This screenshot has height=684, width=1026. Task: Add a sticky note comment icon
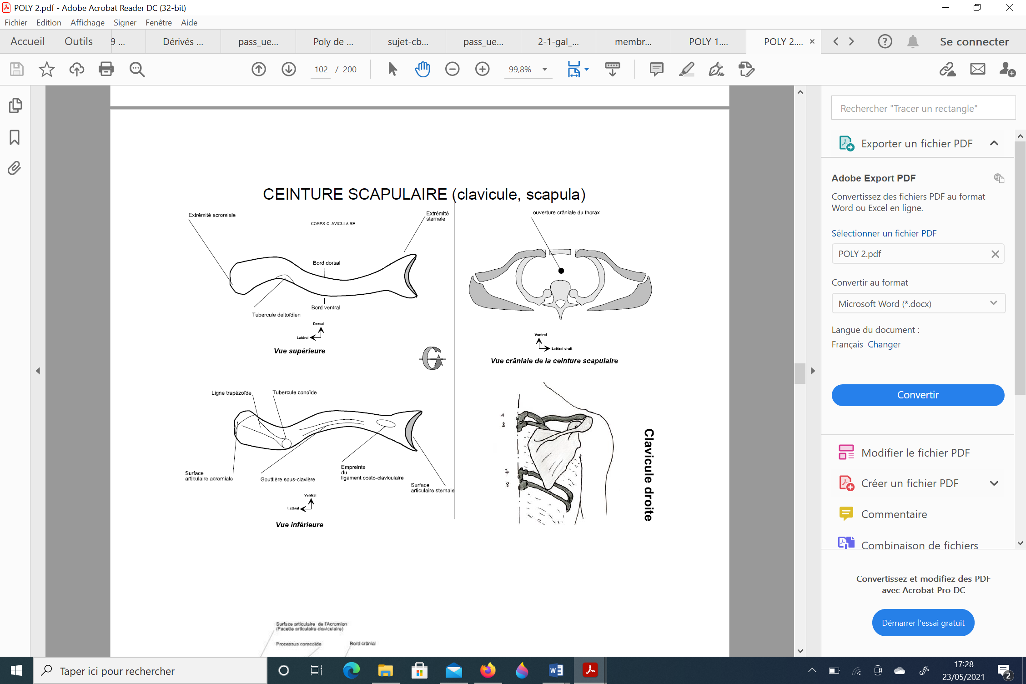pyautogui.click(x=656, y=69)
